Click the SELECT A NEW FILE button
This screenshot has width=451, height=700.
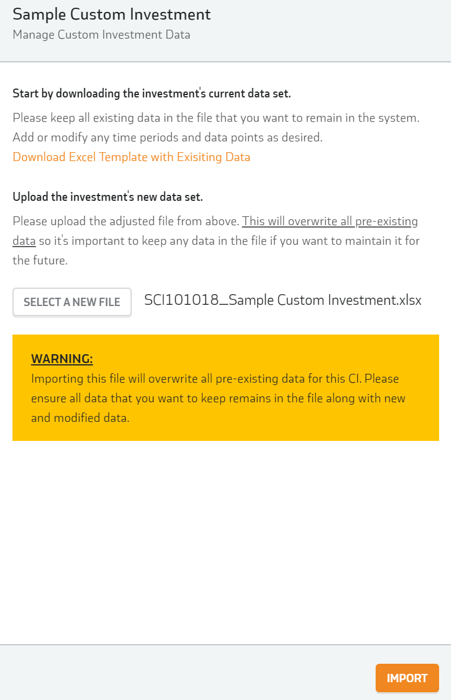tap(72, 302)
